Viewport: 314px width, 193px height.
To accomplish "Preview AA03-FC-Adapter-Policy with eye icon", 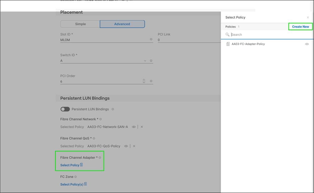I will [307, 44].
